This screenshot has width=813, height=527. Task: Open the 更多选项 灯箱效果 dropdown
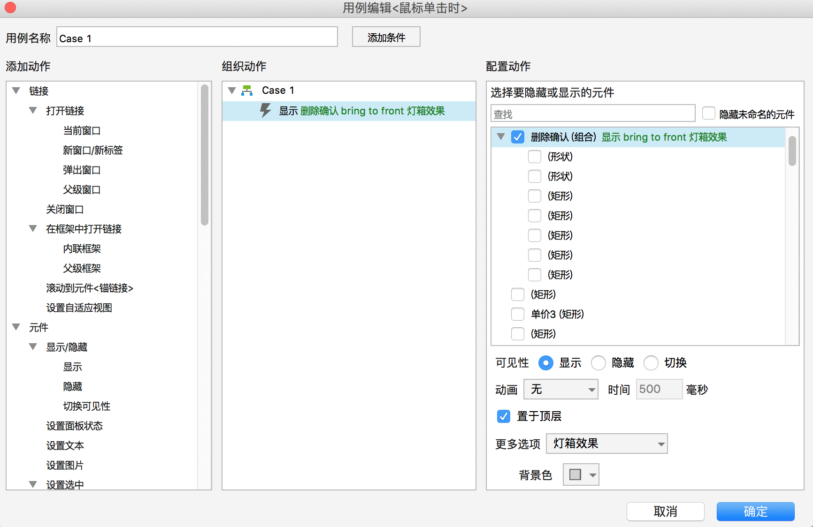607,444
